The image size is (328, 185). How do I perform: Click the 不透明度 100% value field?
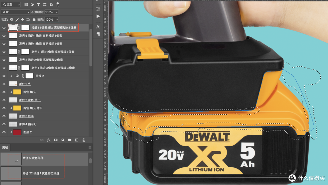[x=49, y=12]
